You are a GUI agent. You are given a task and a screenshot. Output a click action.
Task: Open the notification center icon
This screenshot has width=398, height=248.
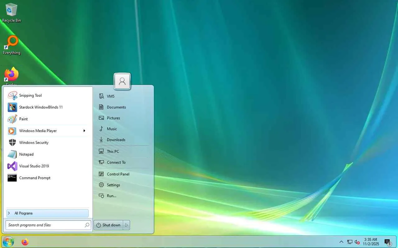387,242
